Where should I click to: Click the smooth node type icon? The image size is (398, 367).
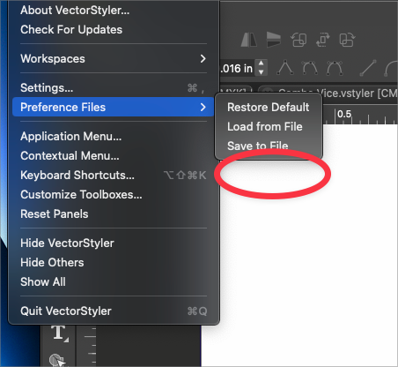pyautogui.click(x=310, y=68)
